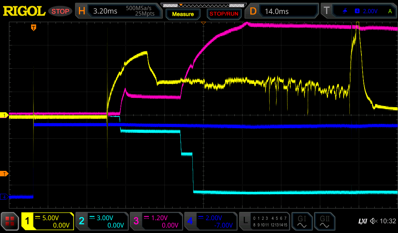Toggle channel 4 with 2.00V scale
The height and width of the screenshot is (233, 398).
[211, 221]
